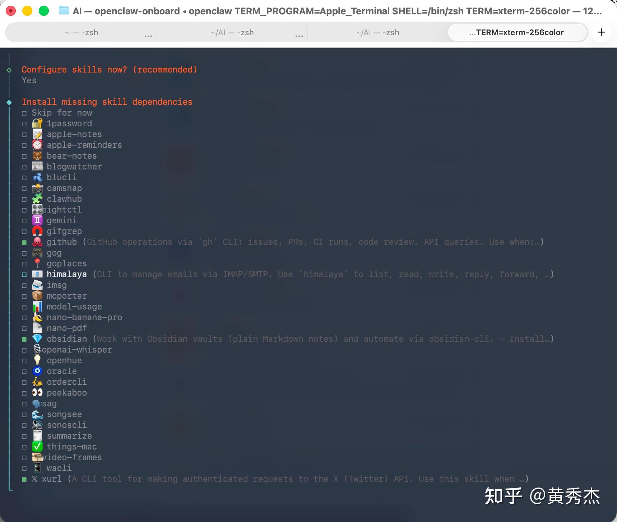Check the blucli skill checkbox
The width and height of the screenshot is (617, 522).
[24, 178]
